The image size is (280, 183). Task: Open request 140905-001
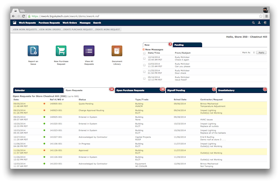[56, 104]
